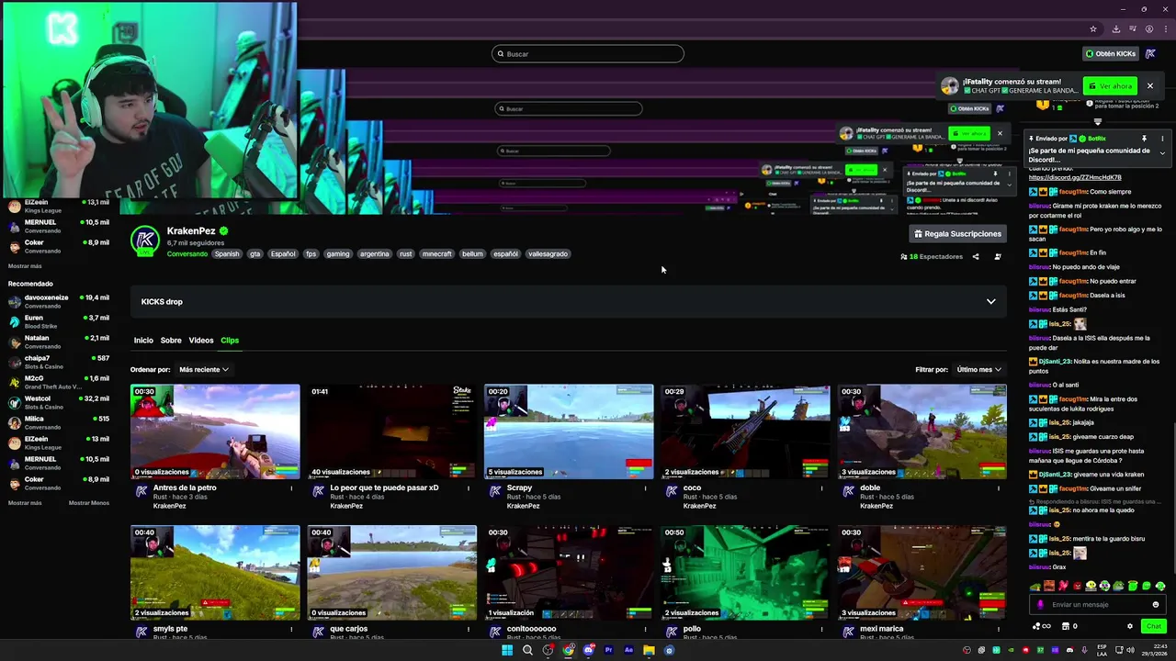Focus the Enviar un mensaje chat input
The width and height of the screenshot is (1176, 661).
pyautogui.click(x=1098, y=604)
